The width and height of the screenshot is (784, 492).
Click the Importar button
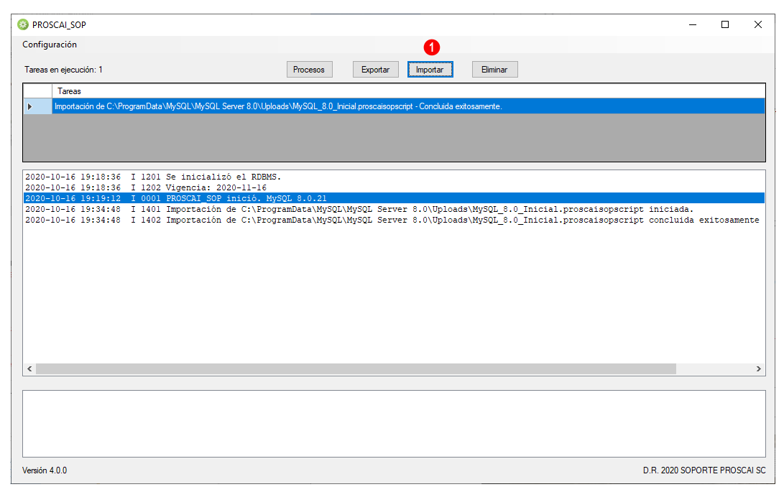pyautogui.click(x=430, y=70)
